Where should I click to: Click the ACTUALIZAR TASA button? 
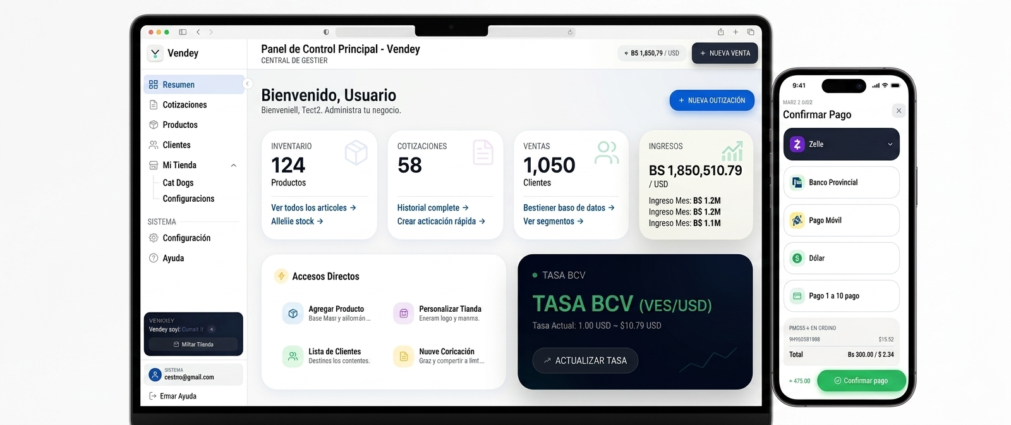(x=585, y=361)
